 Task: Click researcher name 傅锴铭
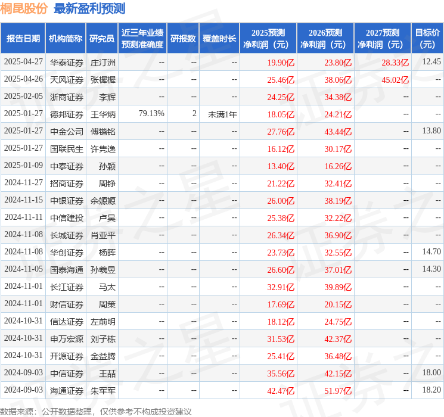click(103, 132)
